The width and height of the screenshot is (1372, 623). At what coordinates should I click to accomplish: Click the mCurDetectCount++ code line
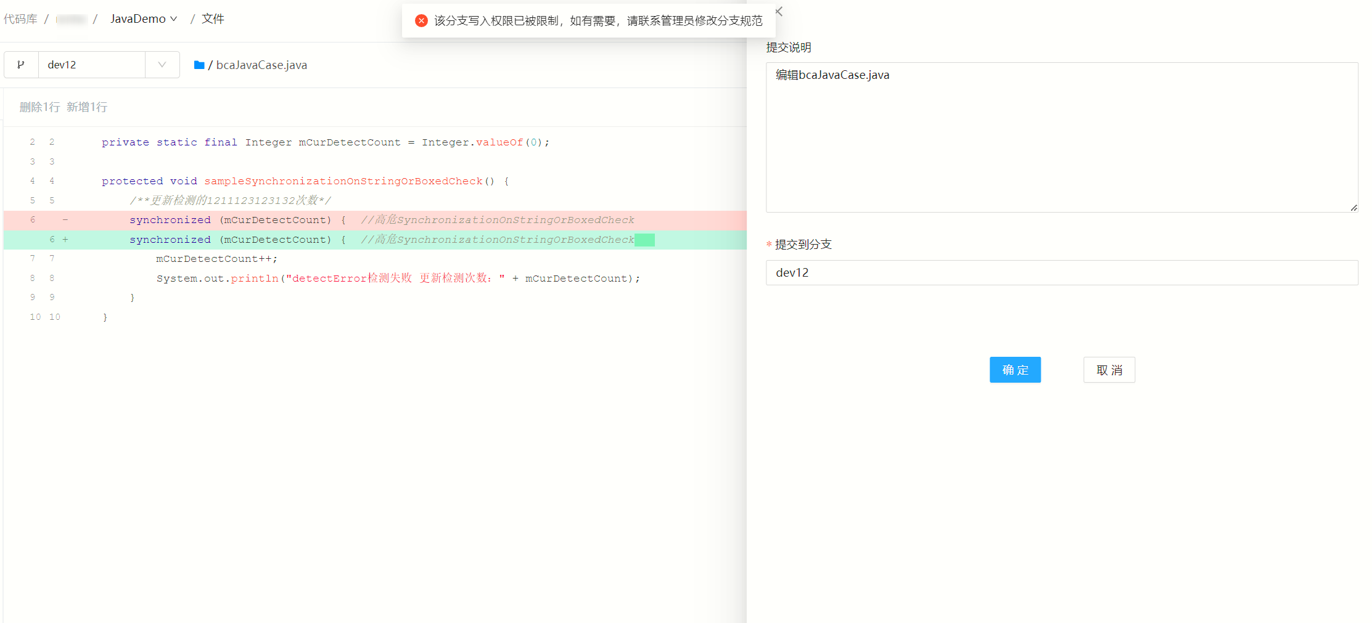(217, 259)
